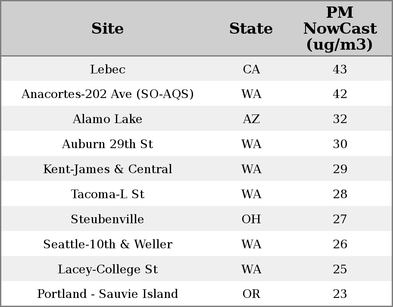The image size is (393, 307).
Task: Click the Alamo Lake site name
Action: tap(107, 119)
